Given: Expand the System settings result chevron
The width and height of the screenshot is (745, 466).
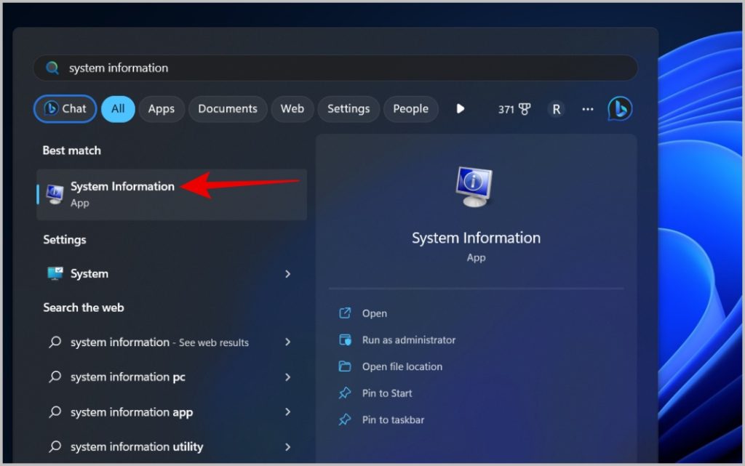Looking at the screenshot, I should point(288,274).
